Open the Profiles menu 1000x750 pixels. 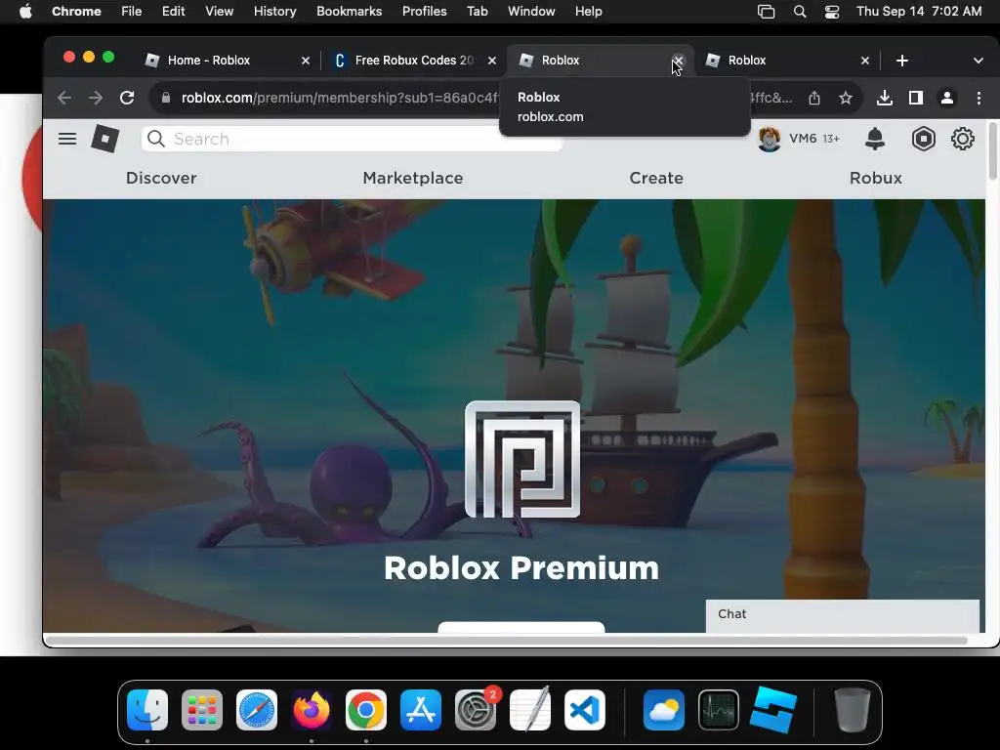(424, 12)
